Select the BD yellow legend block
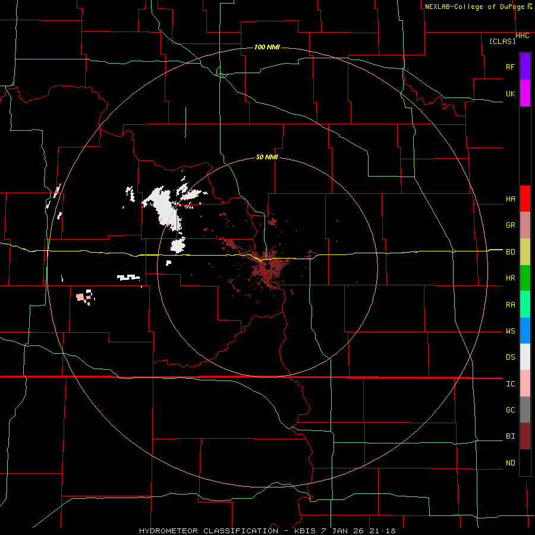535x535 pixels. (525, 251)
